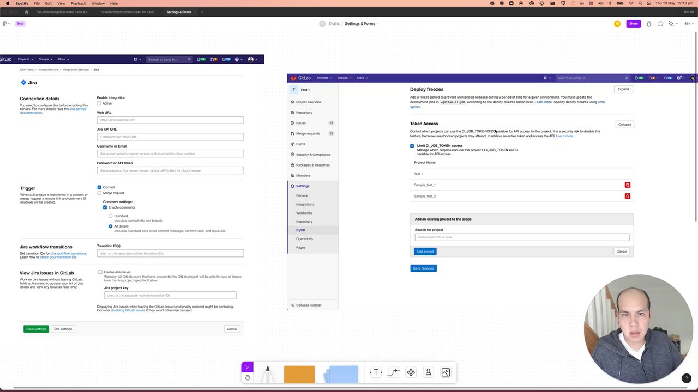Collapse the Token Access section
The width and height of the screenshot is (698, 392).
pos(625,125)
